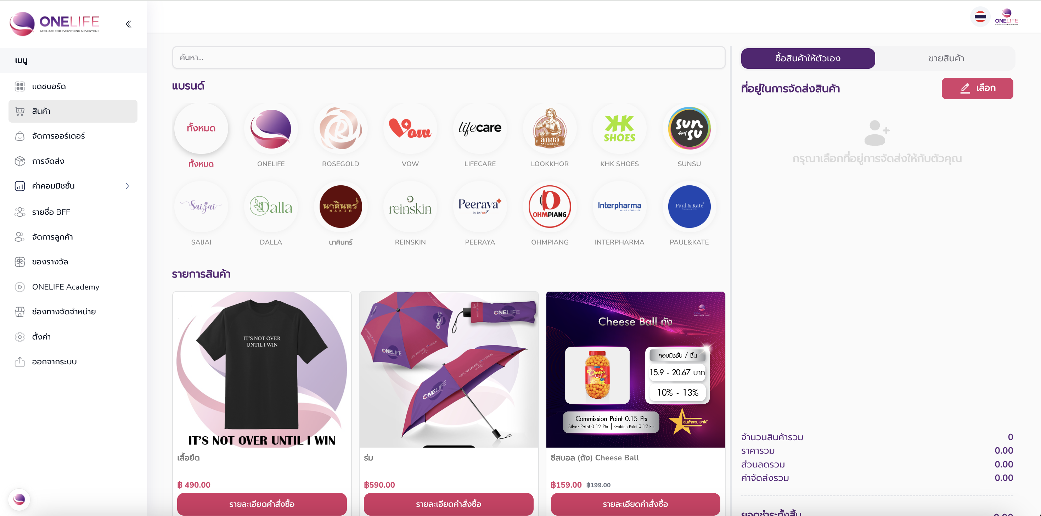Open the Thai flag language selector
The height and width of the screenshot is (516, 1041).
(980, 17)
